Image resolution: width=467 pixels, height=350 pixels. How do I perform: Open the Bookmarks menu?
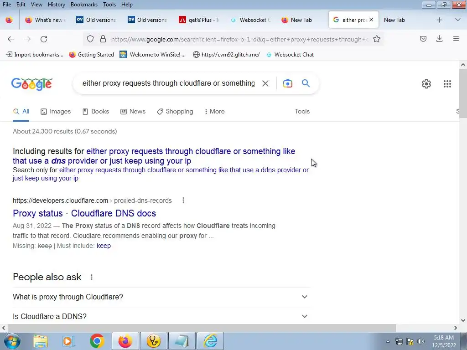84,5
